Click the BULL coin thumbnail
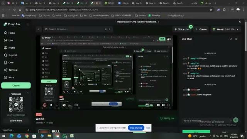Viewport: 247px width, 139px height. [x=44, y=131]
